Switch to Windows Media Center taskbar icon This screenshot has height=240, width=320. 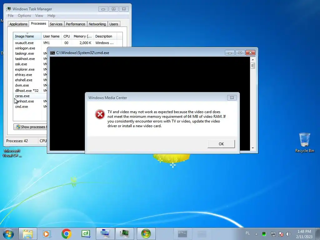click(x=146, y=234)
